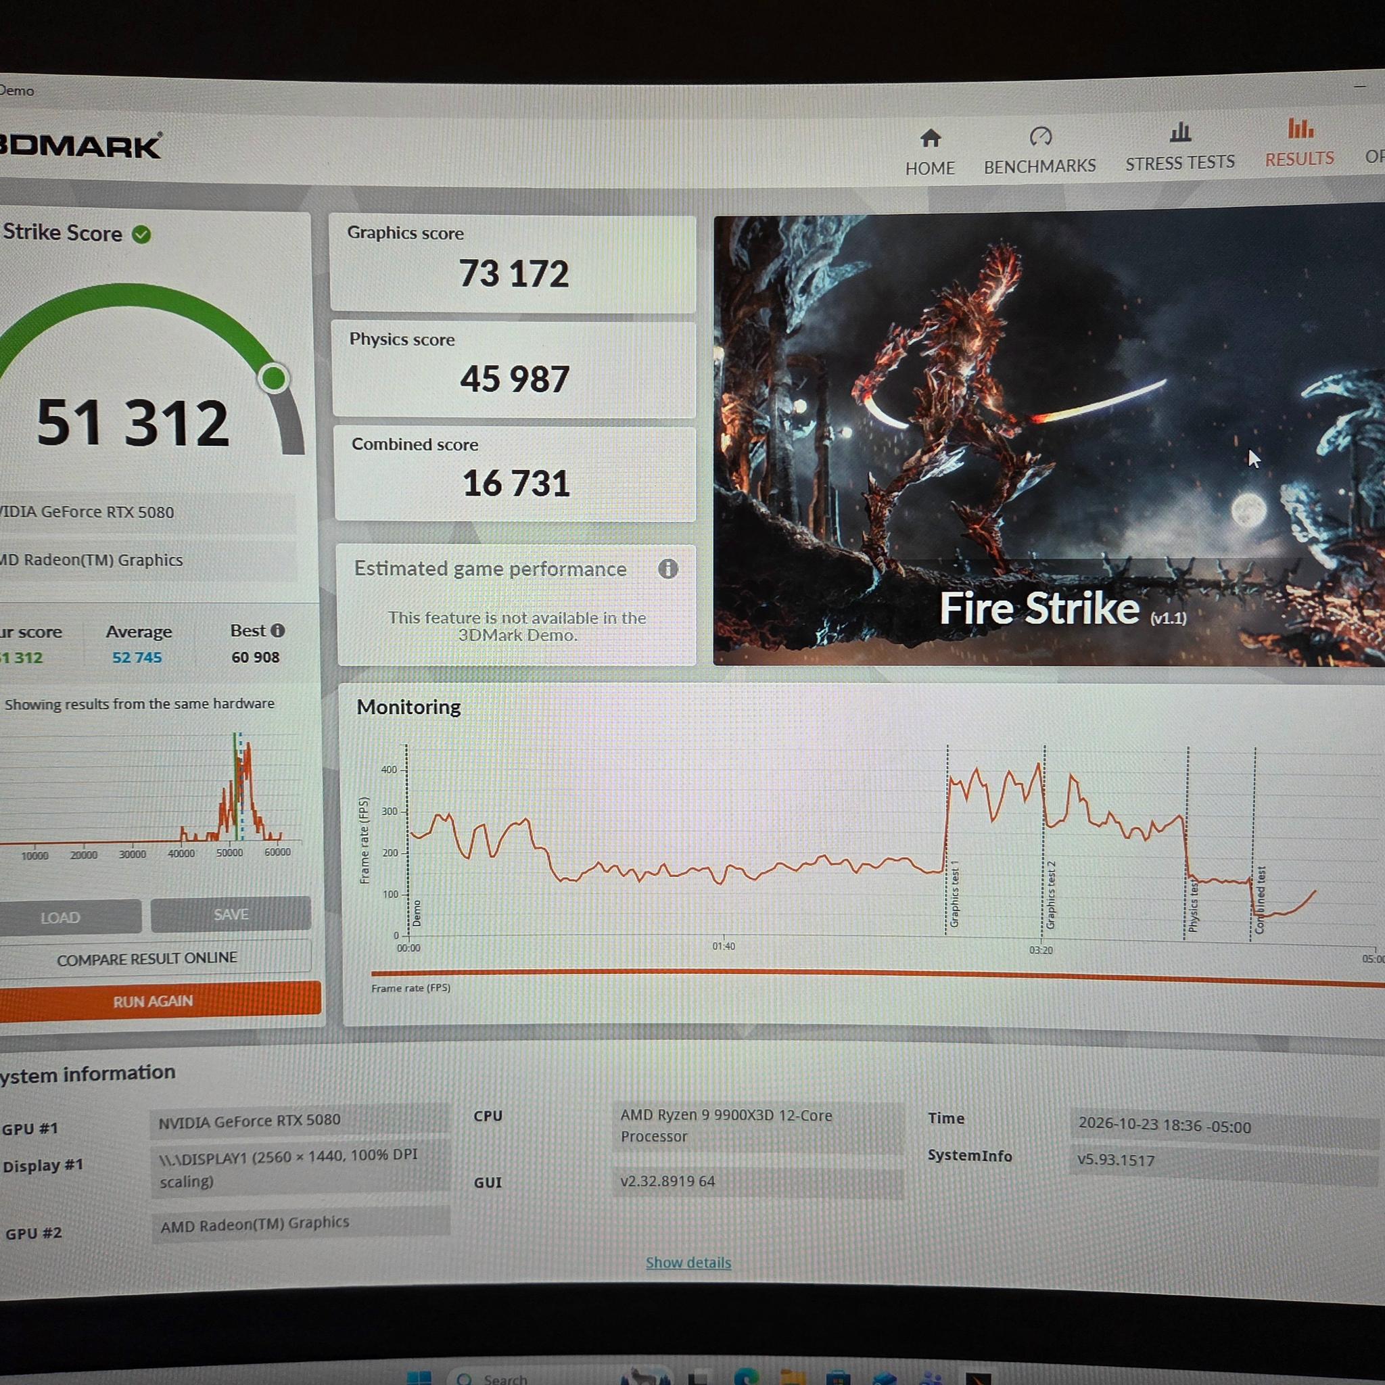
Task: Click the info icon beside Best
Action: click(x=278, y=630)
